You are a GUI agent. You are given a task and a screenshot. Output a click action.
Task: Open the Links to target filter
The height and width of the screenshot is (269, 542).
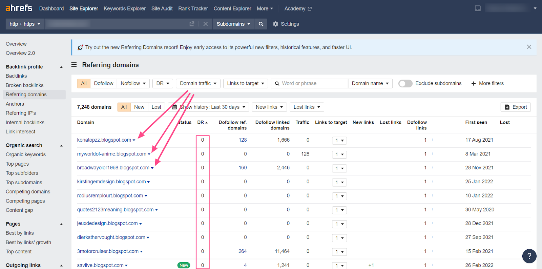click(x=246, y=83)
